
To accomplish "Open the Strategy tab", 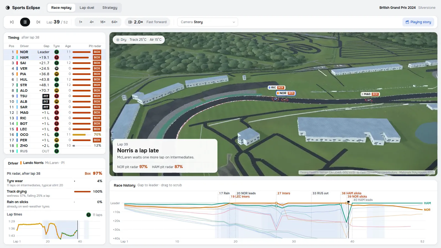I will pyautogui.click(x=110, y=8).
